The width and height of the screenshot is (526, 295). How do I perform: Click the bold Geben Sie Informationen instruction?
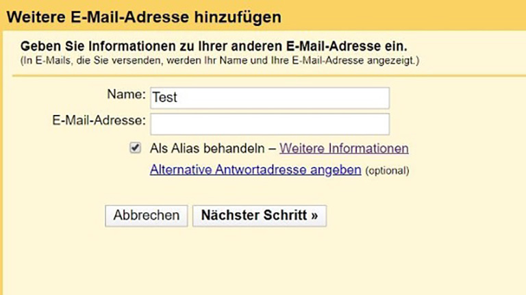click(214, 47)
